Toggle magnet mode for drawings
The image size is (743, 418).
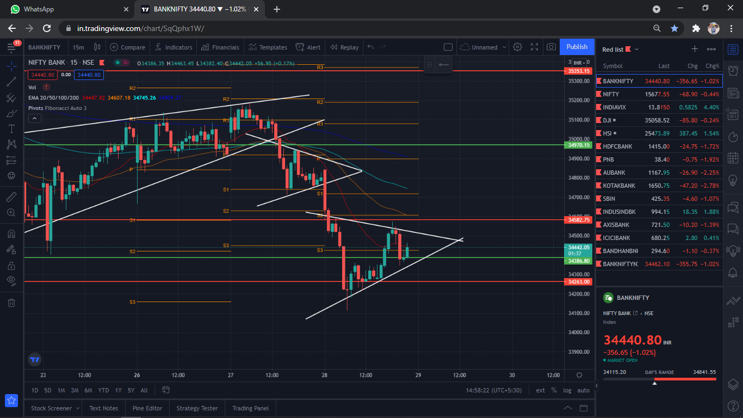pyautogui.click(x=11, y=233)
